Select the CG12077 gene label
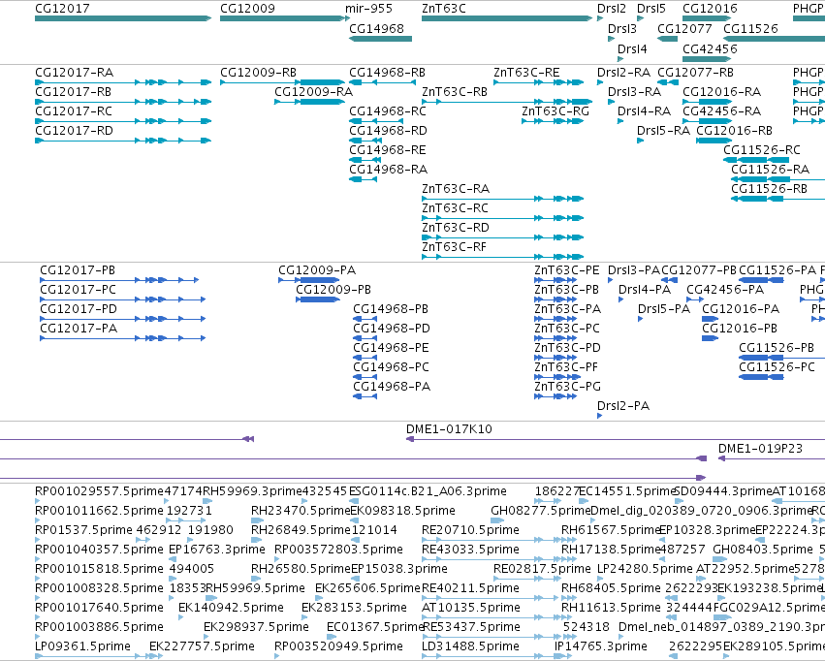The height and width of the screenshot is (661, 825). [684, 28]
